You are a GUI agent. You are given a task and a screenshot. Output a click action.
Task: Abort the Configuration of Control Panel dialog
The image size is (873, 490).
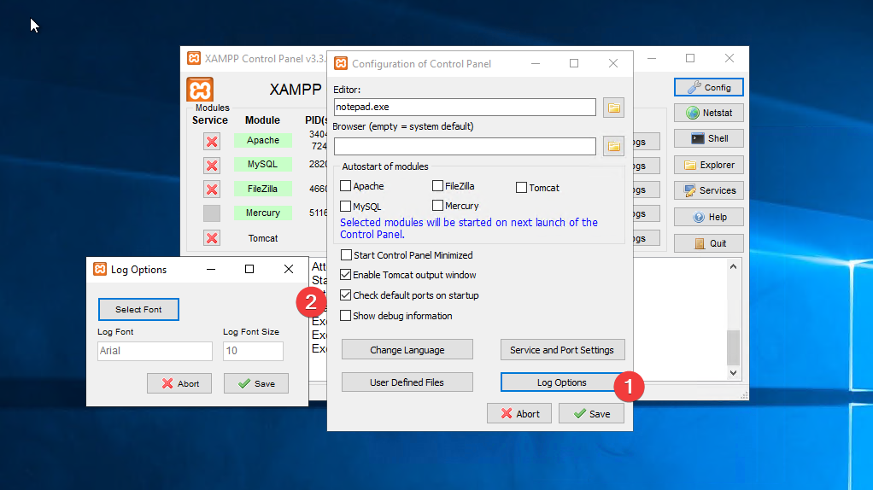pyautogui.click(x=519, y=413)
